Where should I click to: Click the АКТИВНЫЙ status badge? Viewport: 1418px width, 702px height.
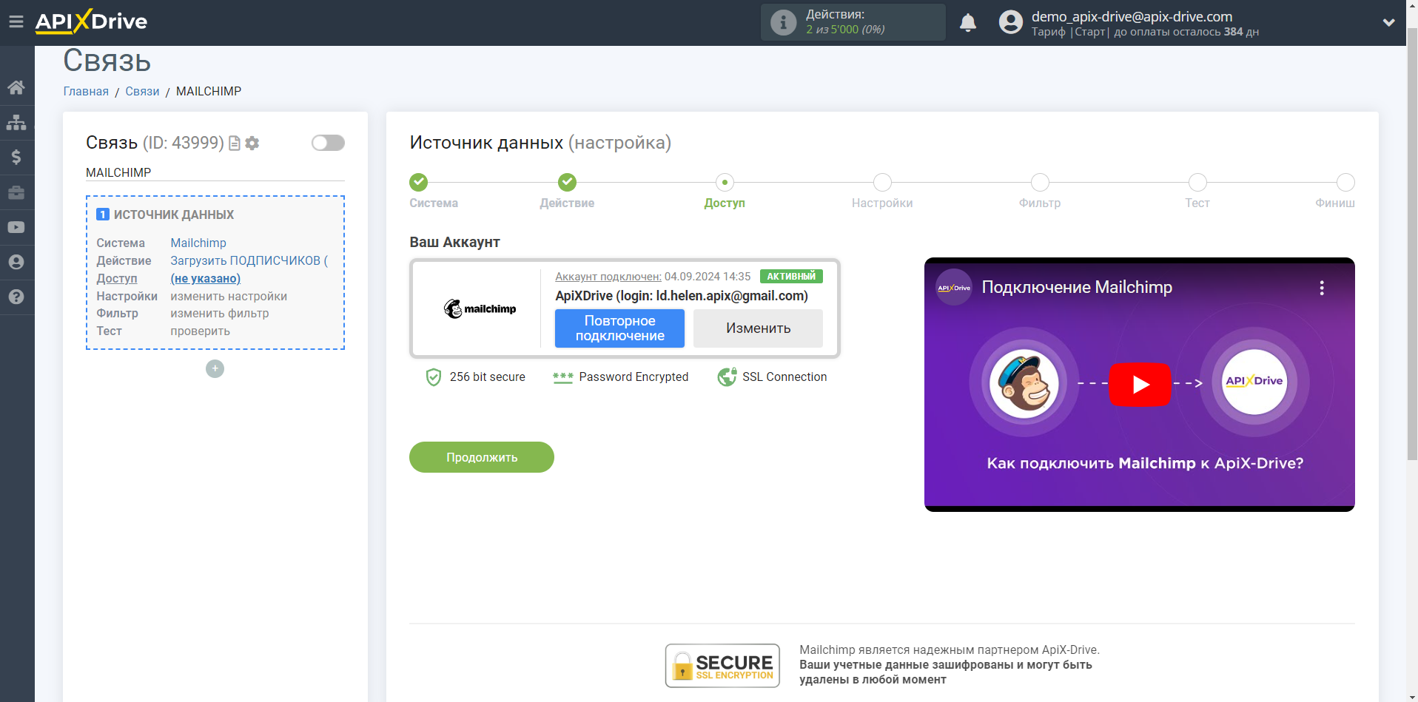click(x=791, y=276)
